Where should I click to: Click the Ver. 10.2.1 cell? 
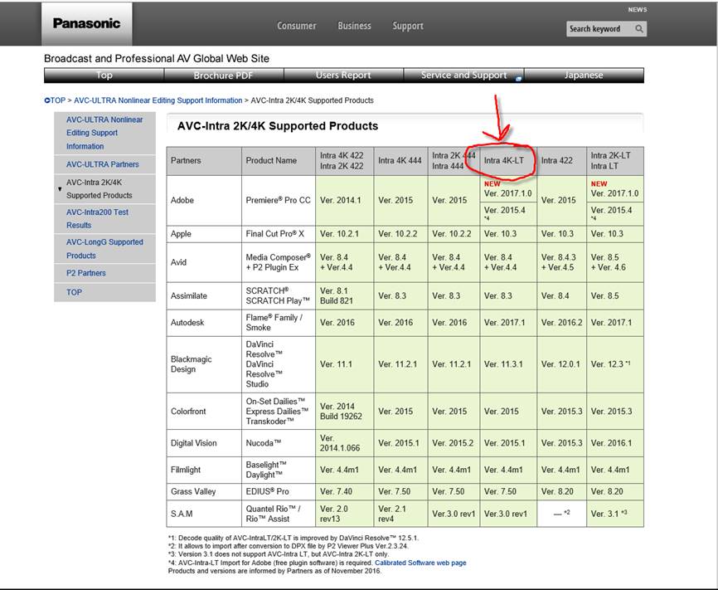click(x=344, y=234)
